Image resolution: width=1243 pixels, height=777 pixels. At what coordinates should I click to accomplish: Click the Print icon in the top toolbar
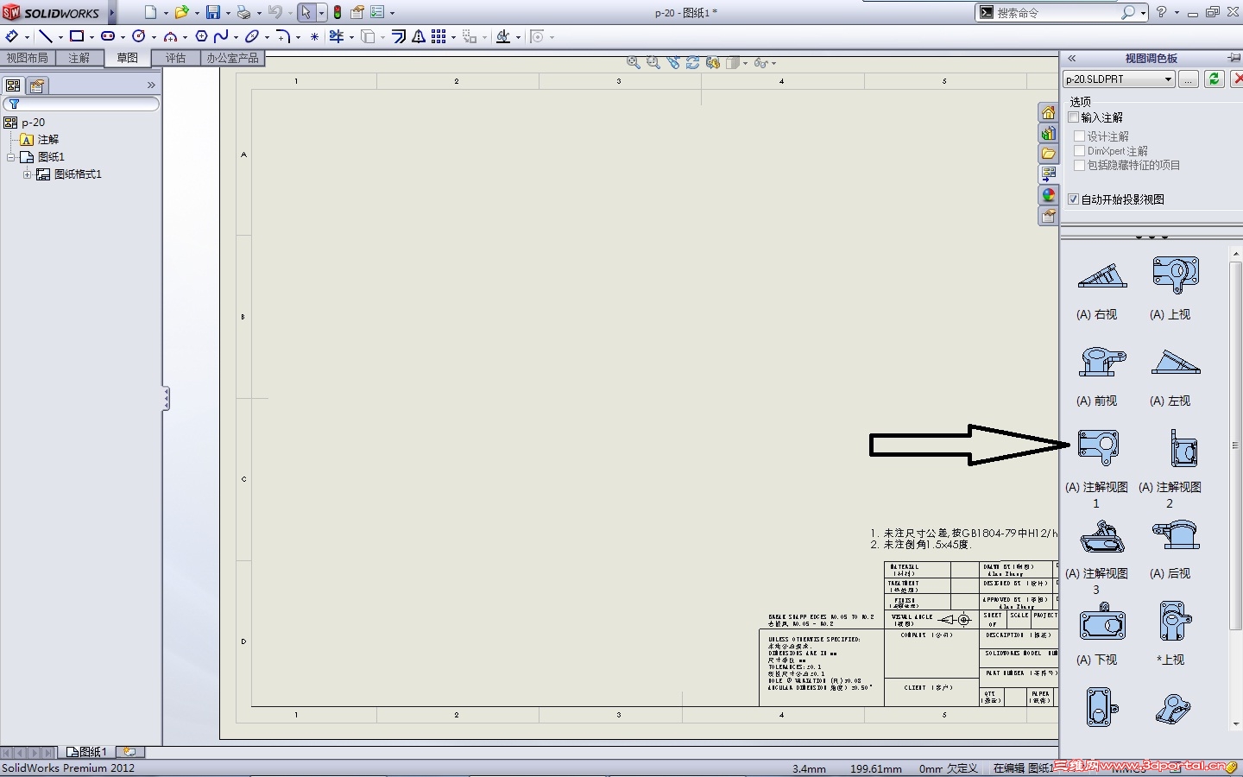point(243,12)
